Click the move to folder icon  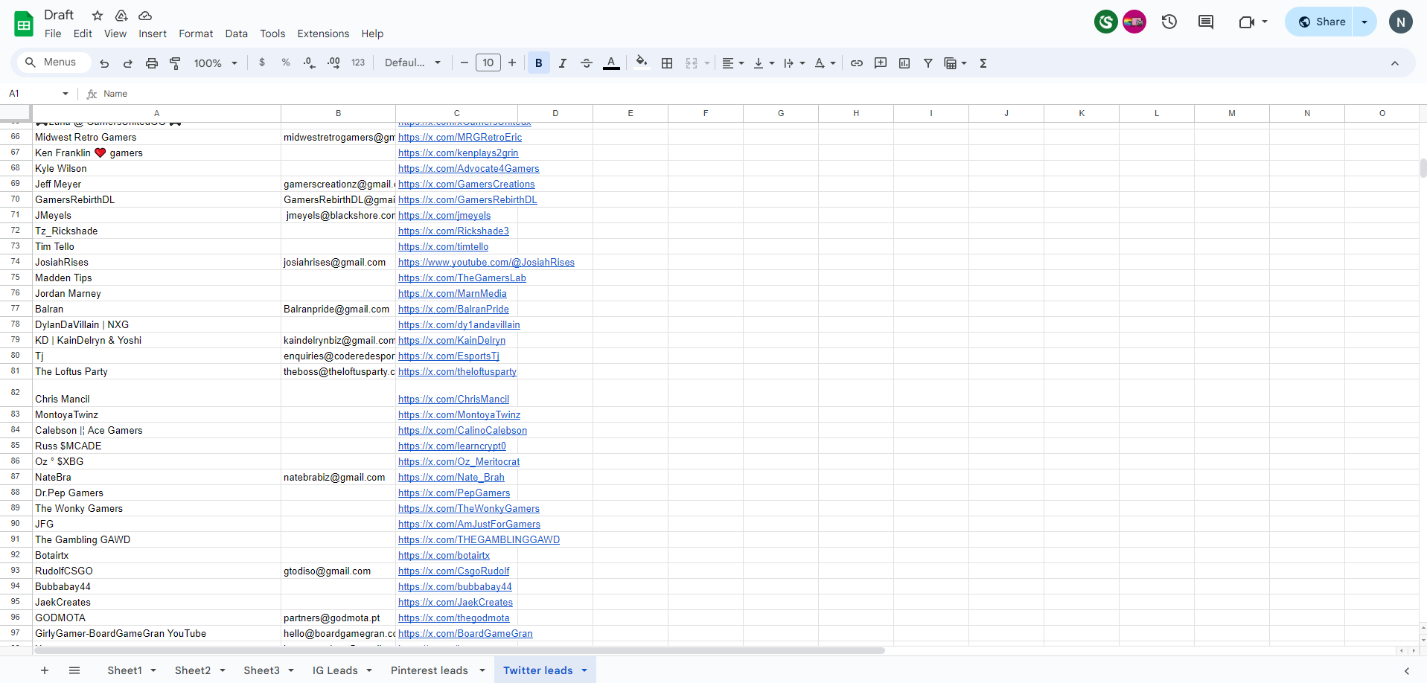pos(121,16)
